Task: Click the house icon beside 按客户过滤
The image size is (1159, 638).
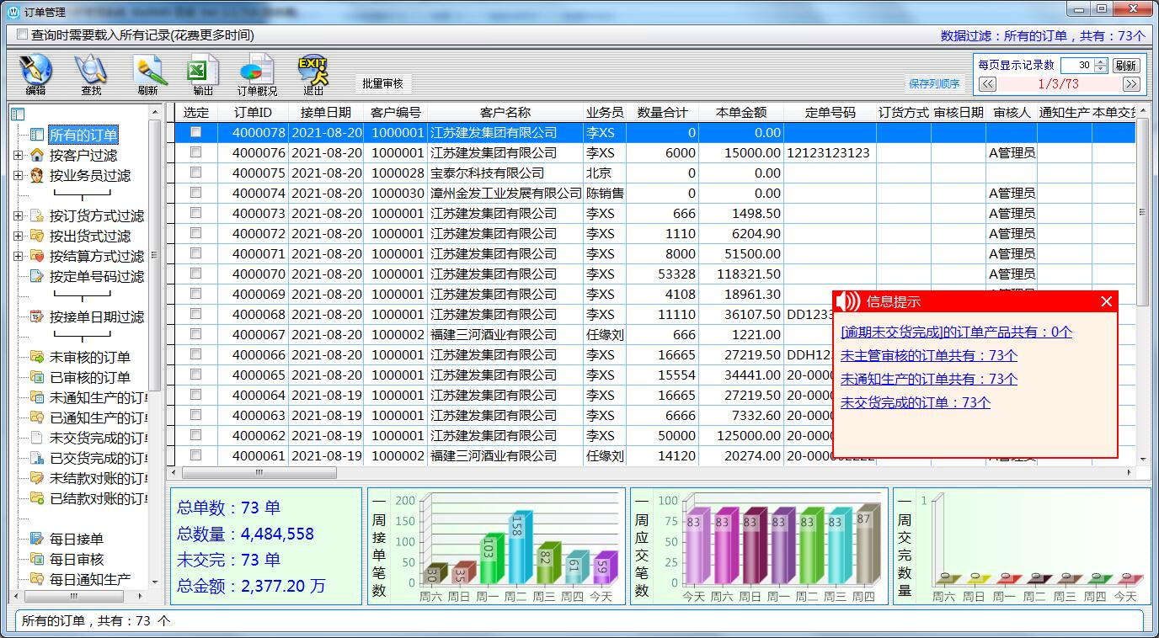Action: tap(36, 155)
